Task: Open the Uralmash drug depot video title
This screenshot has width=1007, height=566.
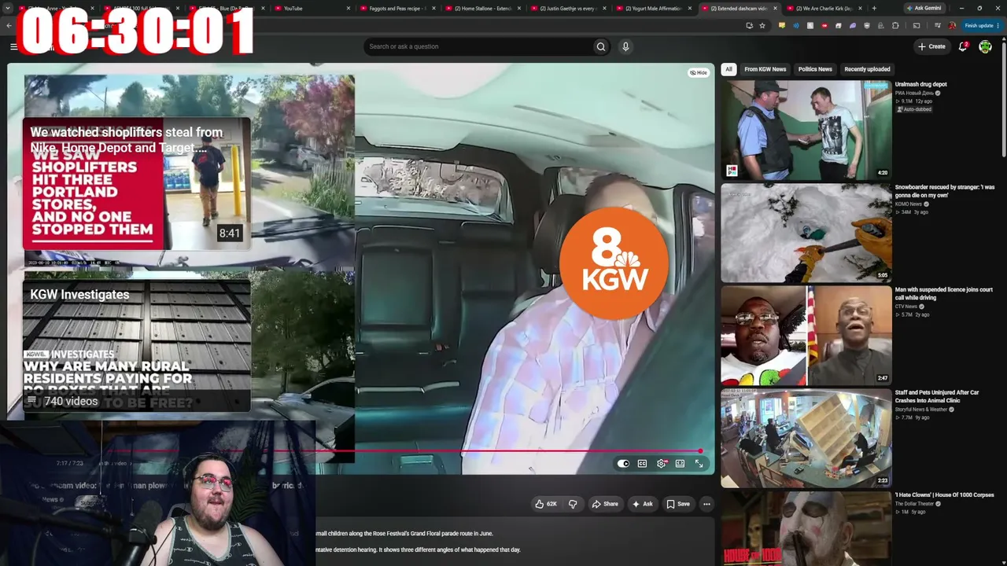Action: pyautogui.click(x=920, y=84)
